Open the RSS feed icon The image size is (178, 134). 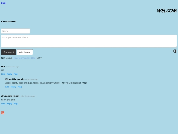(3, 113)
